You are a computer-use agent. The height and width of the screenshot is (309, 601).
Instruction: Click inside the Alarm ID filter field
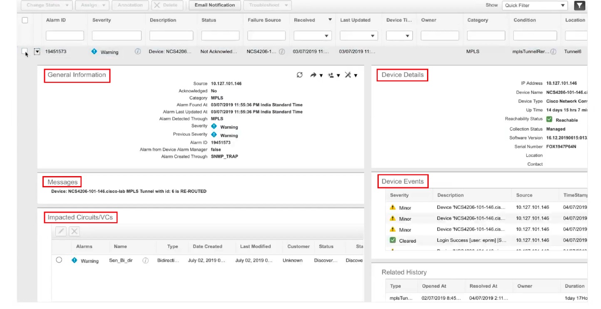[65, 35]
